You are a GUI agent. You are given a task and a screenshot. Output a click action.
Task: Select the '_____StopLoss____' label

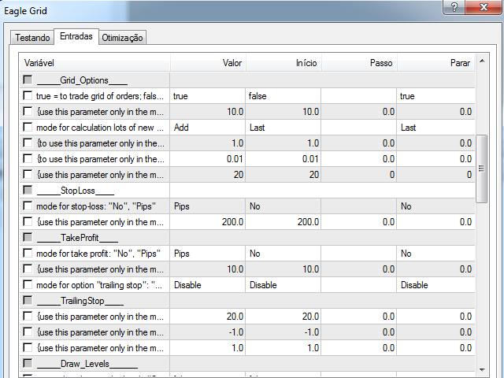76,191
